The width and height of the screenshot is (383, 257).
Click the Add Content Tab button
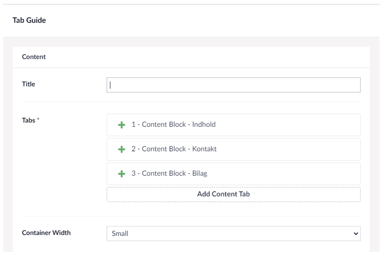pyautogui.click(x=234, y=194)
